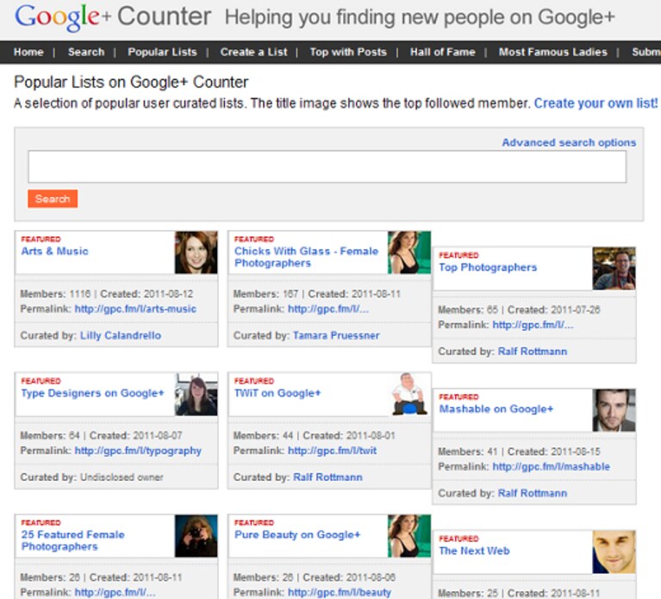Click the orange Search button
Viewport: 661px width, 599px height.
pyautogui.click(x=53, y=198)
